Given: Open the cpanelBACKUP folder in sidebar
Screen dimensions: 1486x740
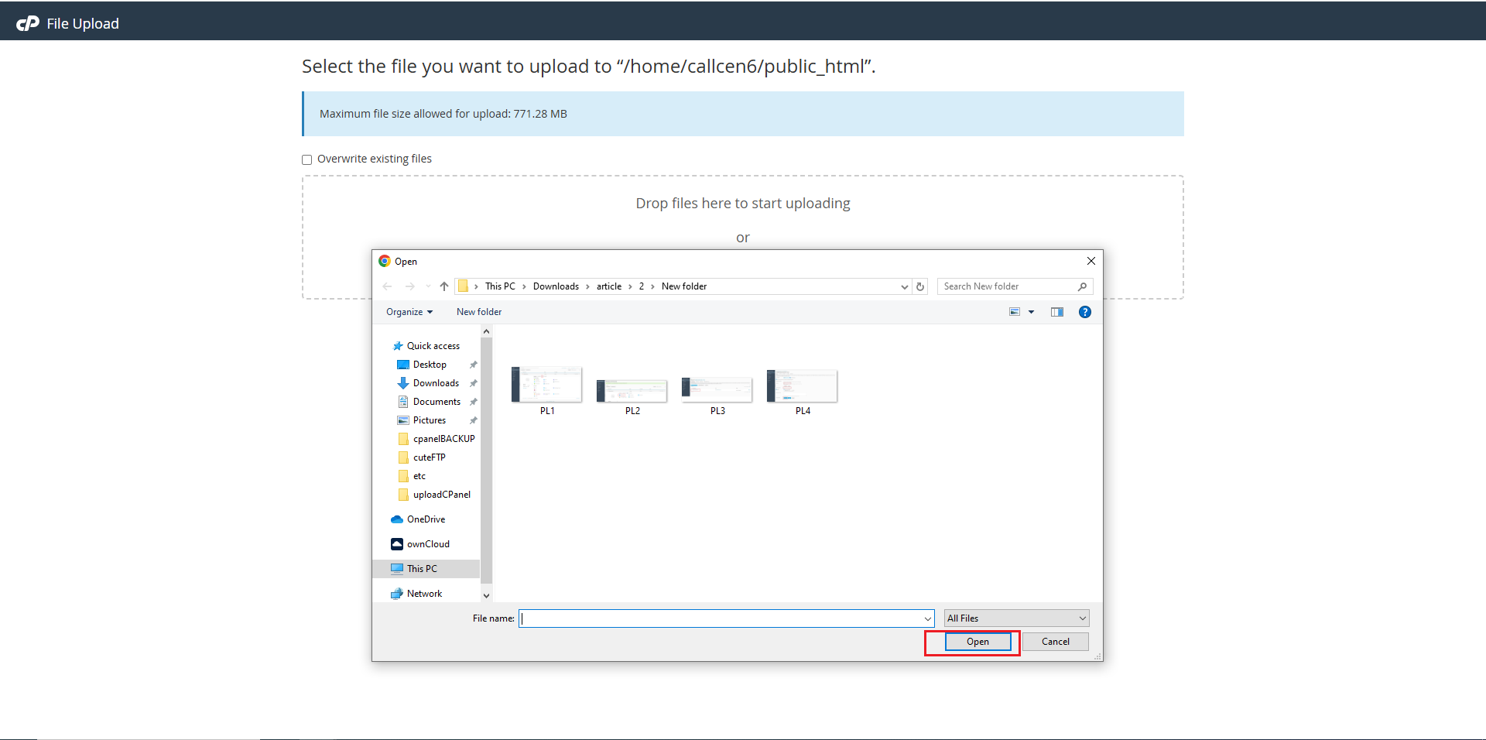Looking at the screenshot, I should coord(443,439).
